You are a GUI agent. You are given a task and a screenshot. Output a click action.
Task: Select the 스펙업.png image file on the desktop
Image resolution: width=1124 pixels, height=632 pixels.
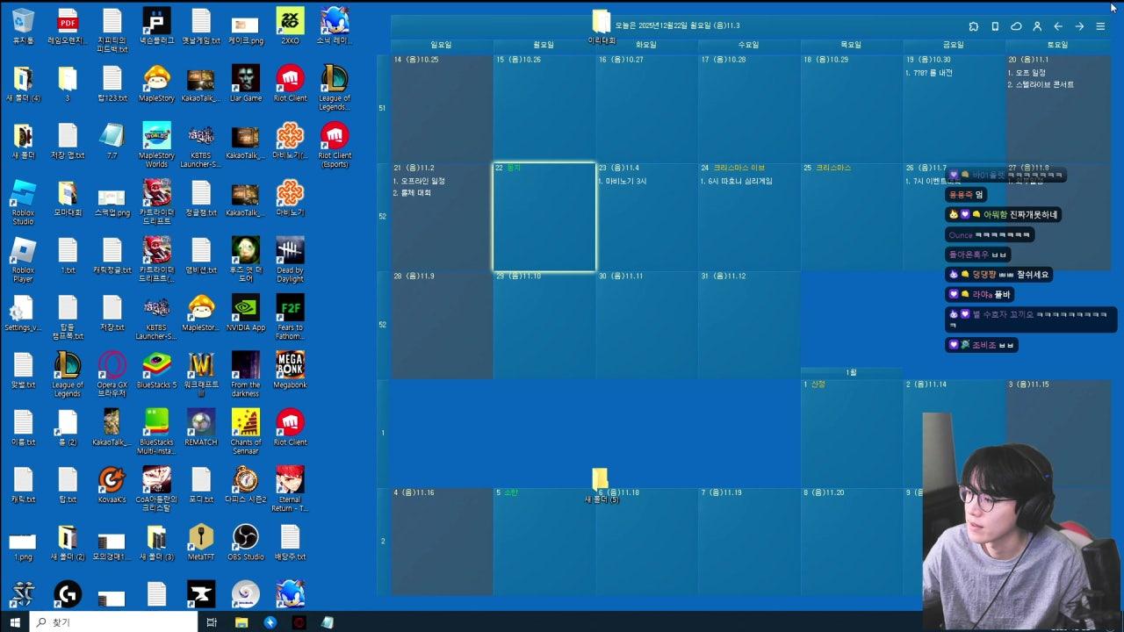point(112,198)
